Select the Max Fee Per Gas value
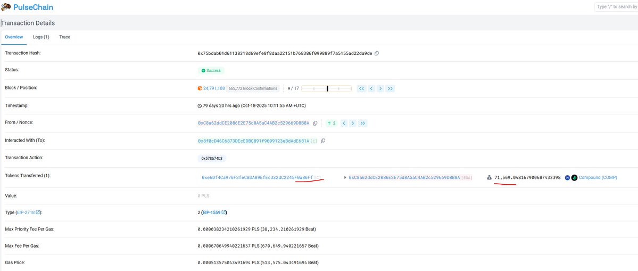638x271 pixels. pos(258,246)
